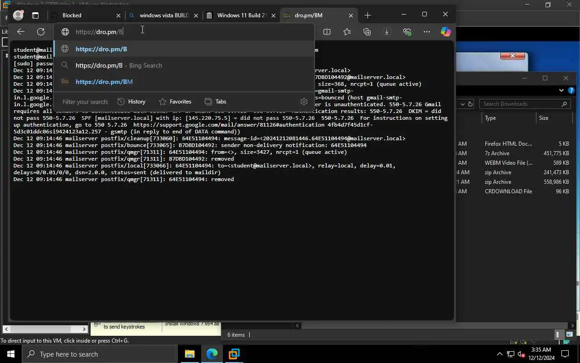The width and height of the screenshot is (580, 363).
Task: Switch to the Windows 11 Build tab
Action: point(242,15)
